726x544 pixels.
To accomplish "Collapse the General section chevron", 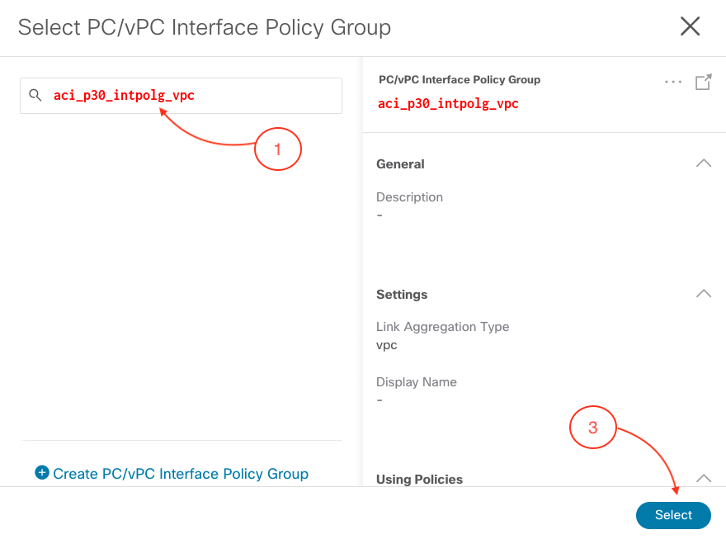I will (x=703, y=163).
